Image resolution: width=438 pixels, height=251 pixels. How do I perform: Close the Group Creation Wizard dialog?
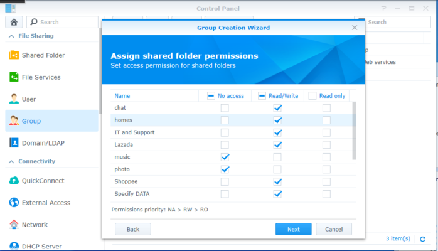355,28
